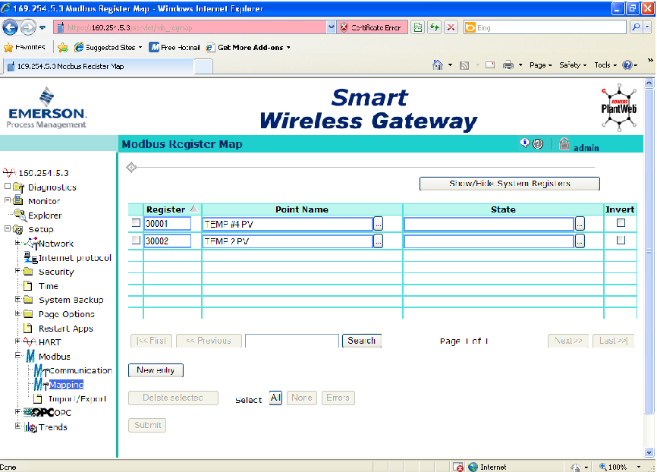
Task: Click the browser Back arrow button
Action: (x=10, y=27)
